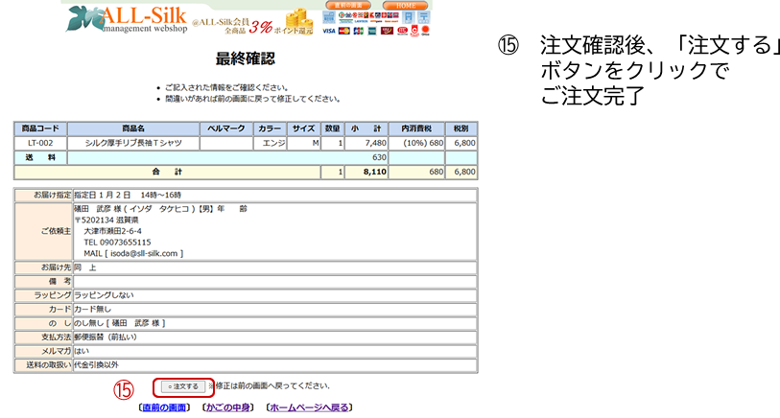The width and height of the screenshot is (780, 418).
Task: Click the Mastercard icon
Action: (344, 31)
